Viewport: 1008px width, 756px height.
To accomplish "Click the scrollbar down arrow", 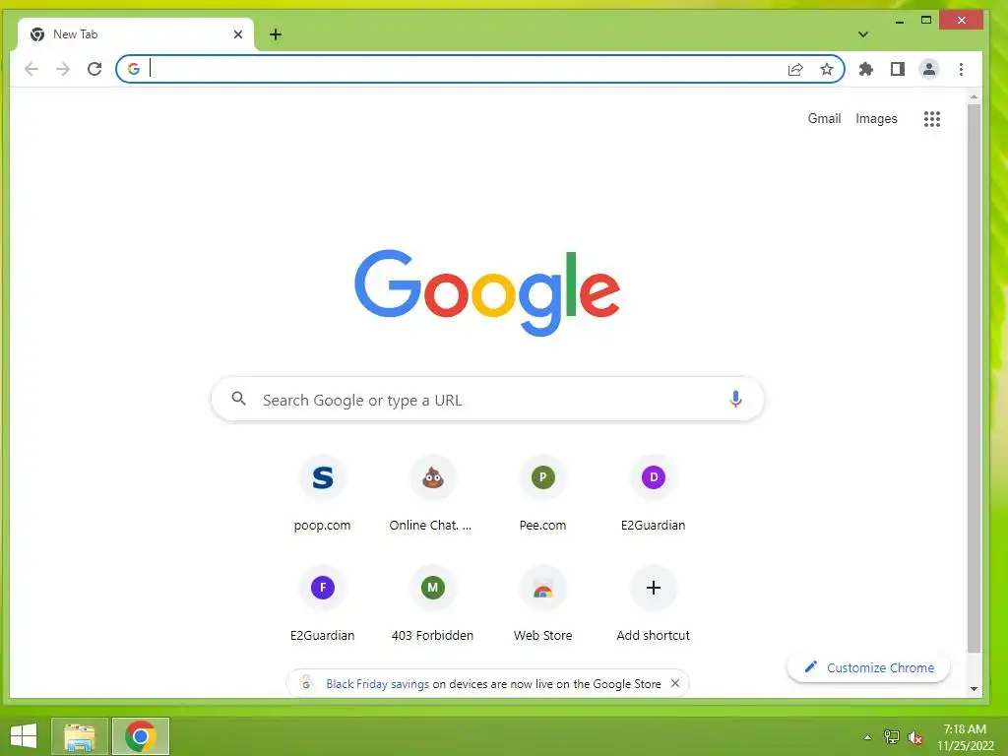I will click(x=974, y=689).
